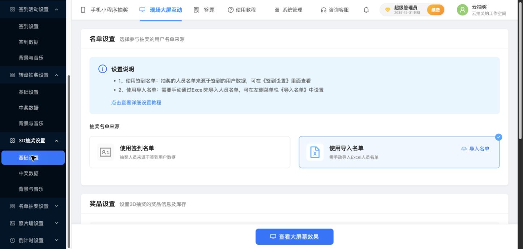This screenshot has width=523, height=249.
Task: Click the notification bell icon
Action: [366, 10]
